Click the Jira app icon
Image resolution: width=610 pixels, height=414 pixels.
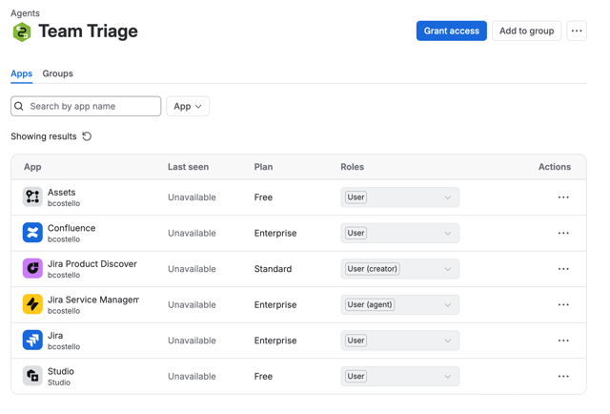point(32,340)
